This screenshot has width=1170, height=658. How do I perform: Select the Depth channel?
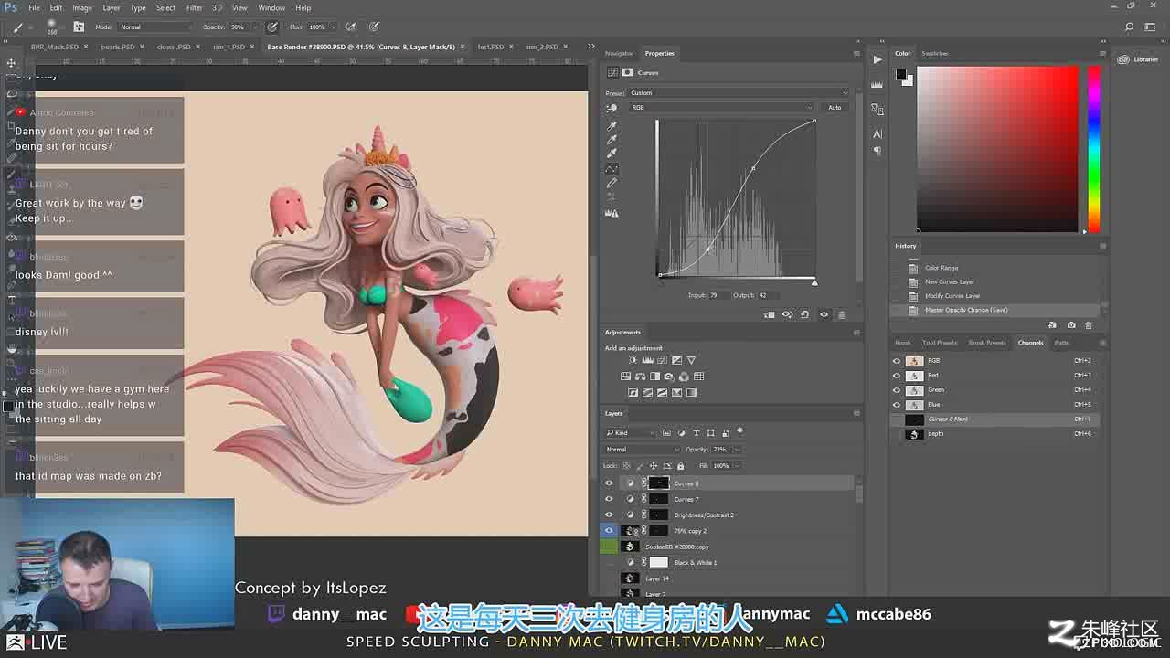pos(996,434)
